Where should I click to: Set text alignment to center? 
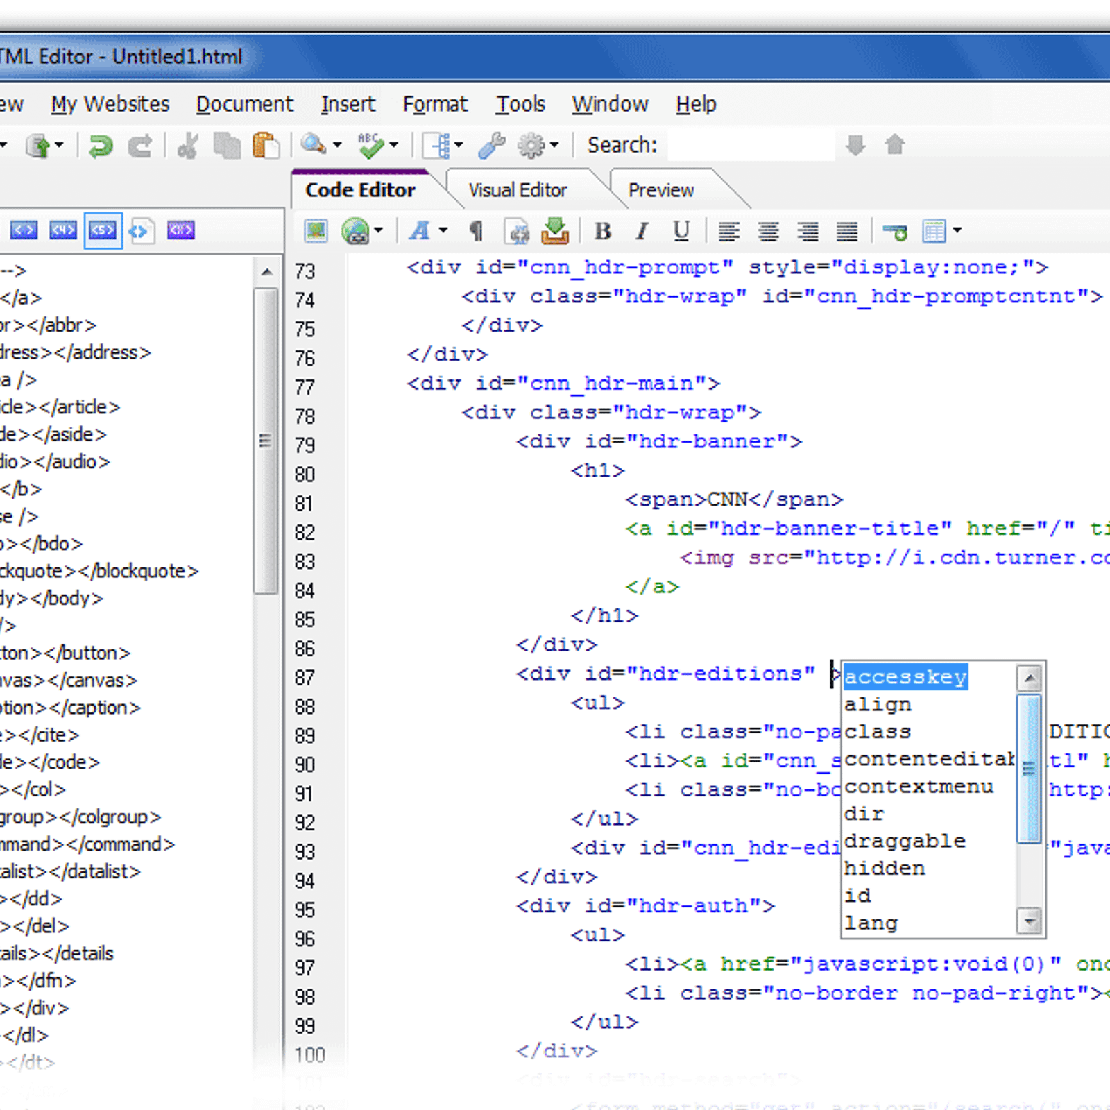click(768, 231)
